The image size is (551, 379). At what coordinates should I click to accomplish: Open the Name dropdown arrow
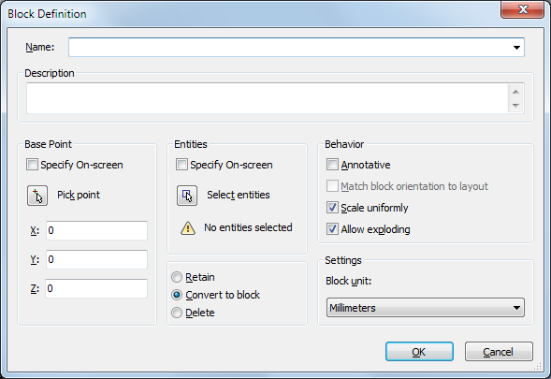tap(516, 47)
